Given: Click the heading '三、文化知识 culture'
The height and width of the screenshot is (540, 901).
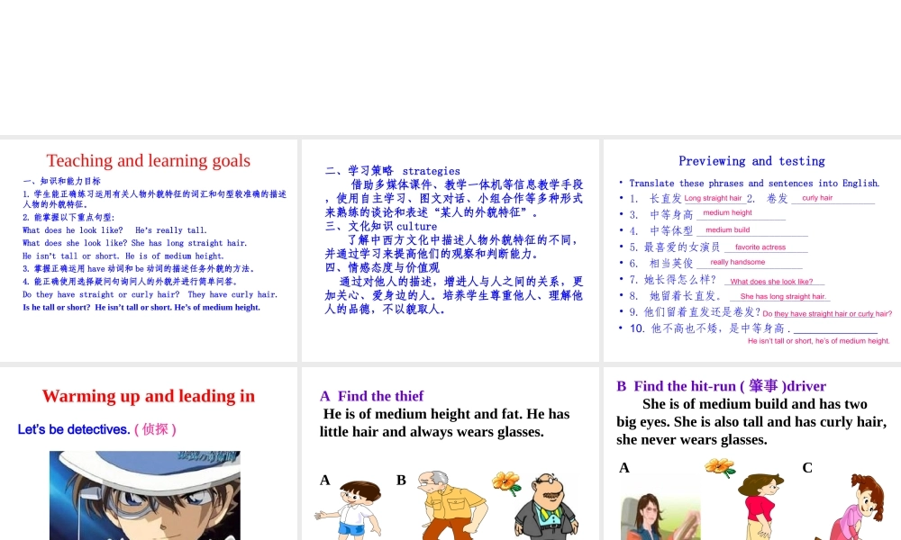Looking at the screenshot, I should coord(381,226).
